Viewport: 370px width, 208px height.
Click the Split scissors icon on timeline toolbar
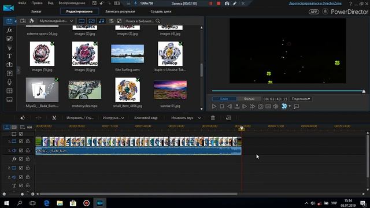54,118
